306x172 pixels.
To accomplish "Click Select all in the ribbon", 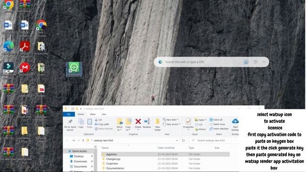I will [x=216, y=120].
